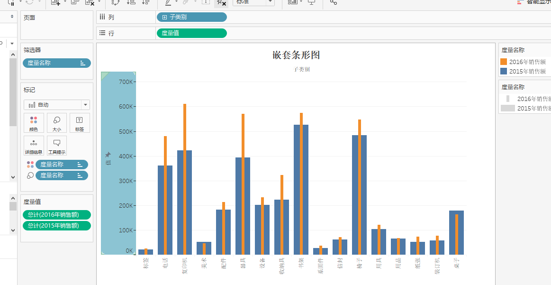Click data pane scrollbar down arrow

[13, 177]
